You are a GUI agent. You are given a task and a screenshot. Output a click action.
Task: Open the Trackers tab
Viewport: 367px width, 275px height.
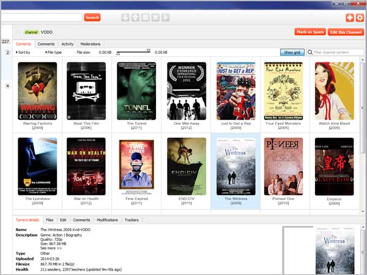pos(132,220)
